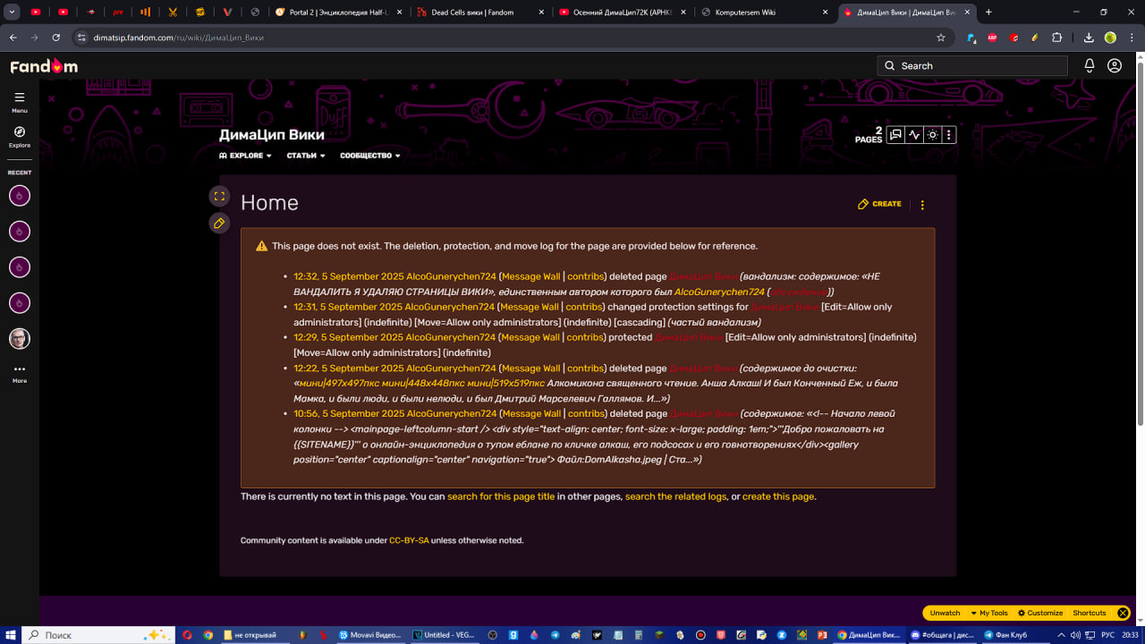Screen dimensions: 1145x644
Task: Open wiki Recent Activity pulse icon
Action: [x=914, y=135]
